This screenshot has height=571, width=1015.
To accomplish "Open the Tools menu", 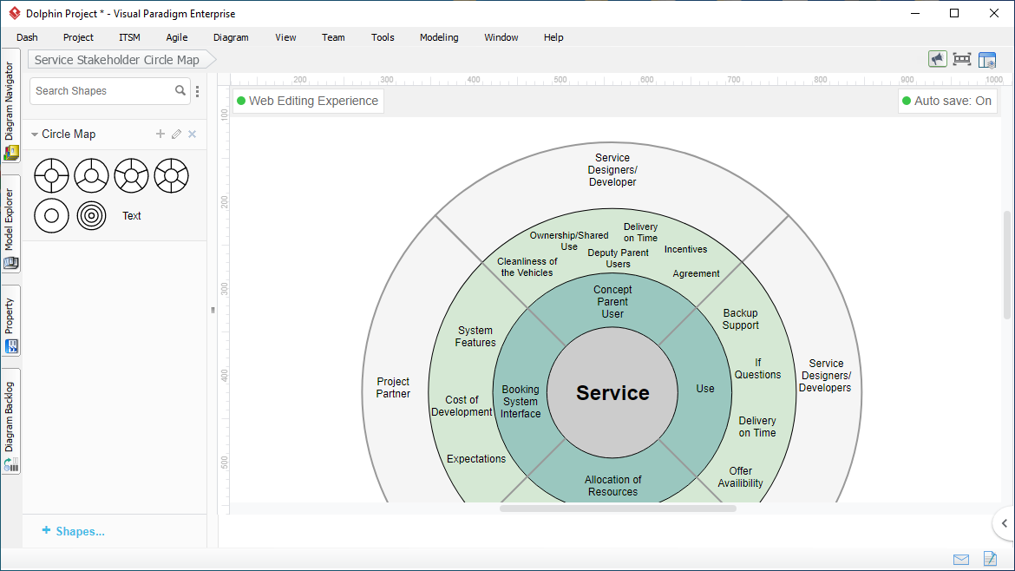I will (x=383, y=37).
